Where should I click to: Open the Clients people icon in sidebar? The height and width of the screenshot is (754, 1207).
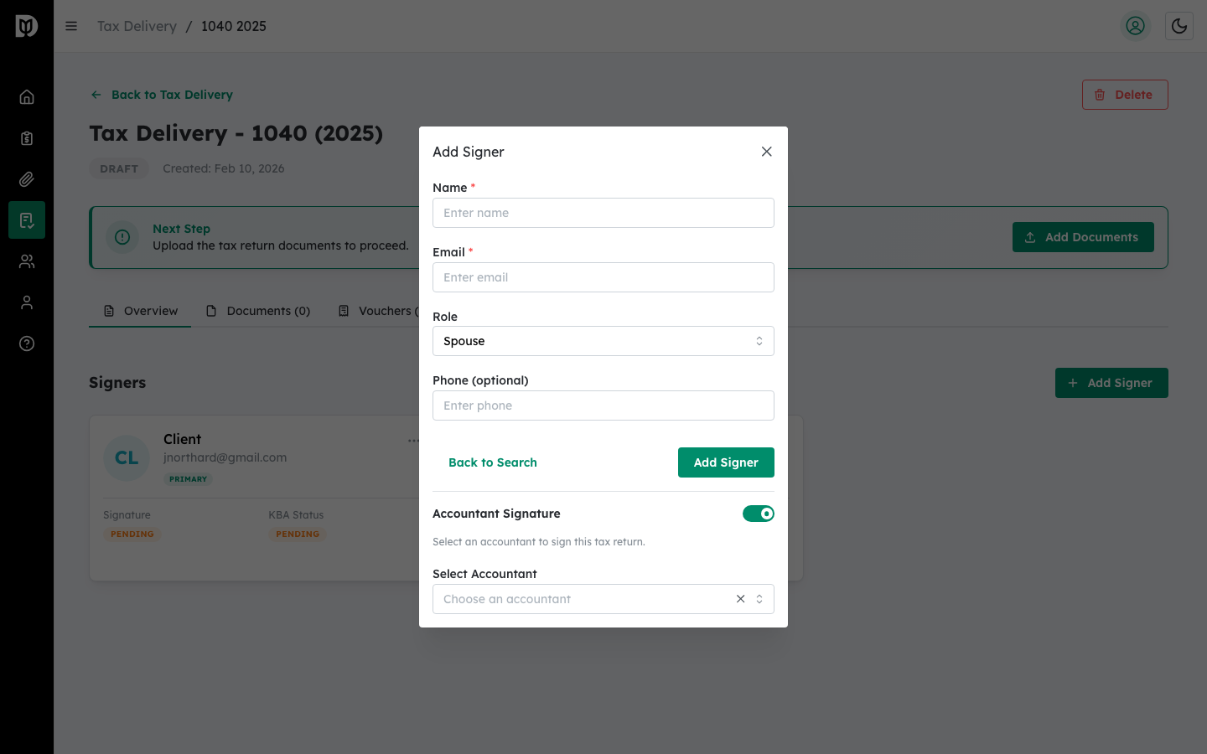(x=27, y=261)
